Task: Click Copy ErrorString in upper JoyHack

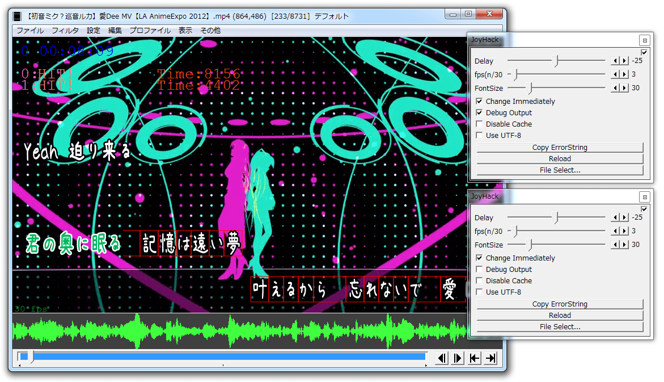Action: pyautogui.click(x=560, y=148)
